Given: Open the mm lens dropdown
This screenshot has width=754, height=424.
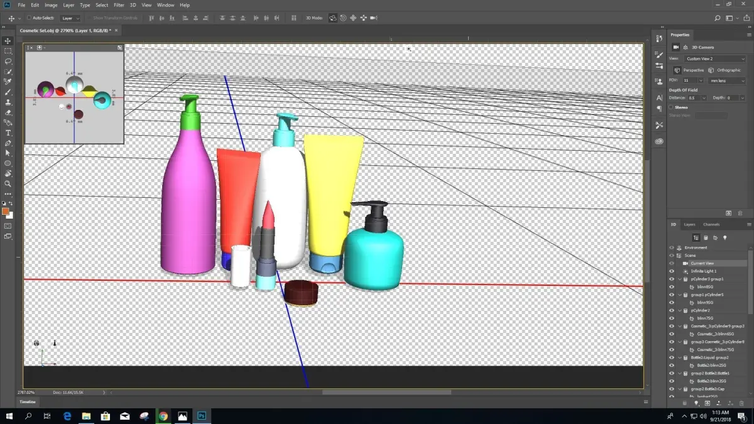Looking at the screenshot, I should click(726, 80).
